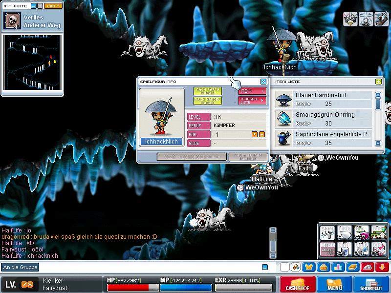Viewport: 391px width, 293px height.
Task: Minimize the Minikarte with minus button
Action: (34, 6)
